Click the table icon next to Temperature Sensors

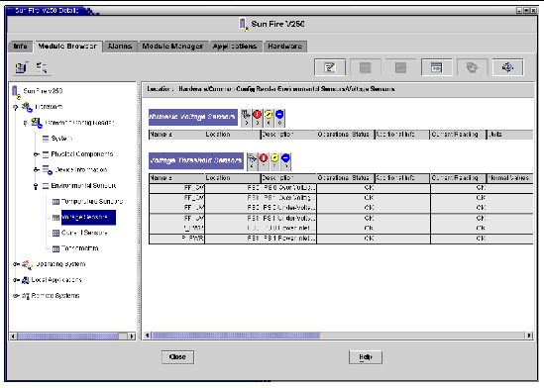(55, 202)
